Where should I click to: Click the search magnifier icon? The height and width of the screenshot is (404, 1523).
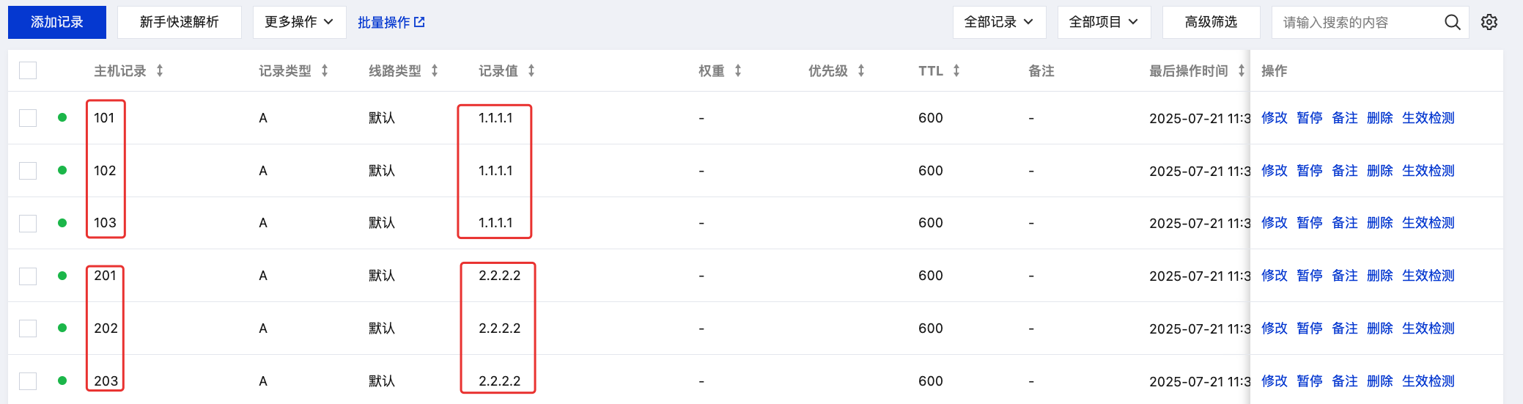1452,22
